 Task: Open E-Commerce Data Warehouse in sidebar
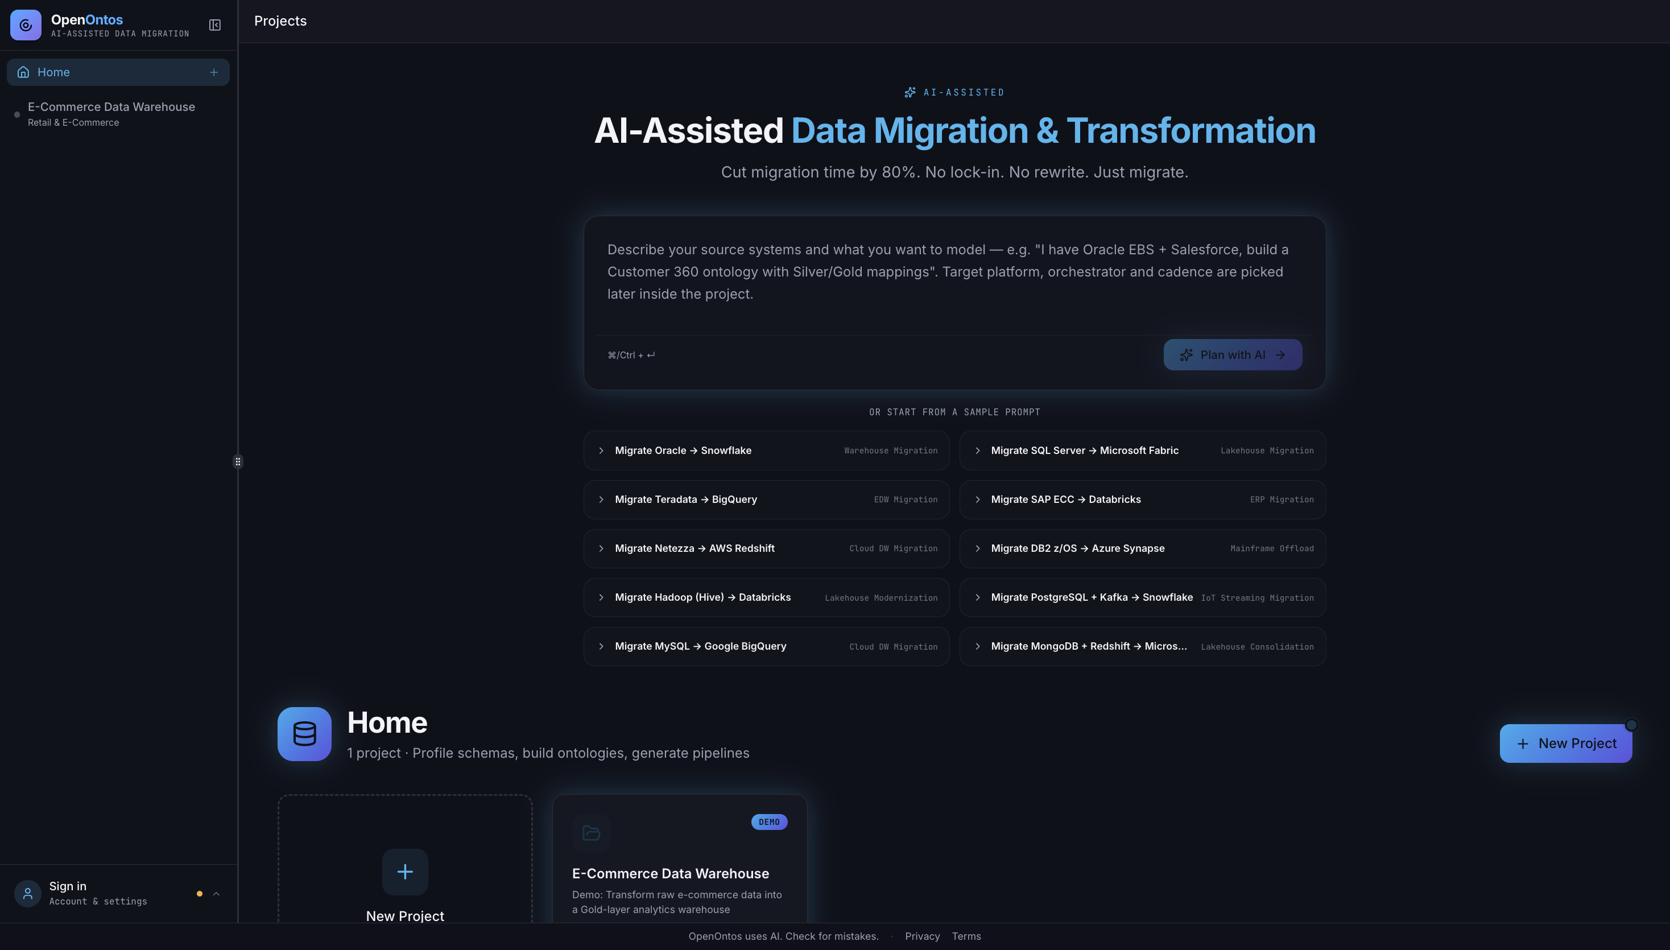118,114
